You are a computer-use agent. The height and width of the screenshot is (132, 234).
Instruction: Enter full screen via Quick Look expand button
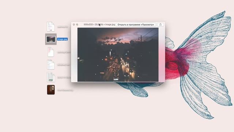point(77,25)
